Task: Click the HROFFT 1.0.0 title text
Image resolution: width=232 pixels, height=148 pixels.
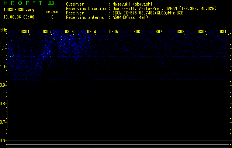Action: click(29, 3)
